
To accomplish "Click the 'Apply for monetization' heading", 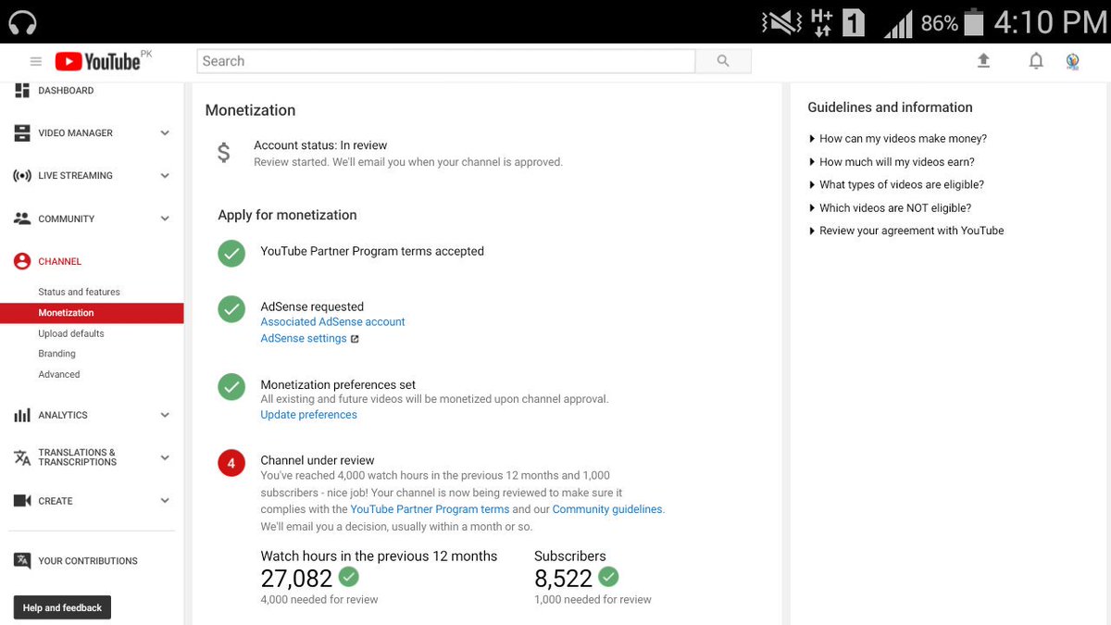I will click(x=287, y=215).
